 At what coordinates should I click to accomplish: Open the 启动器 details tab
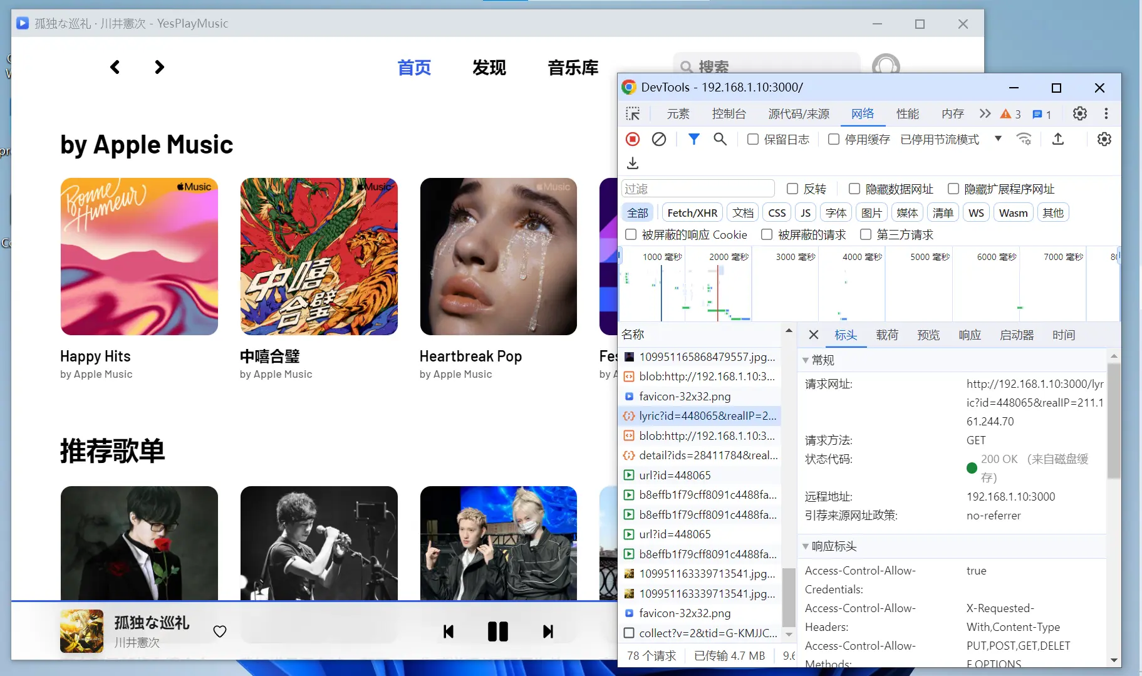1017,335
